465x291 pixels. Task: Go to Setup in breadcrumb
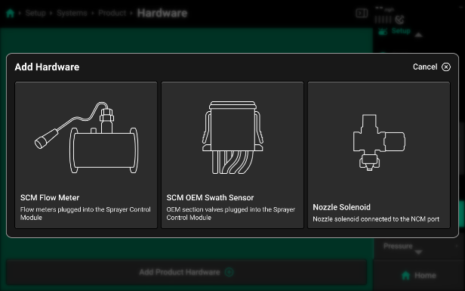click(35, 13)
